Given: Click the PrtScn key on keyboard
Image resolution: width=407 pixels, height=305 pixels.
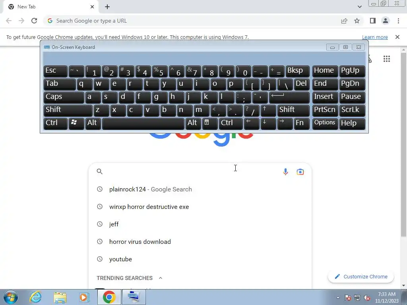Looking at the screenshot, I should point(325,110).
